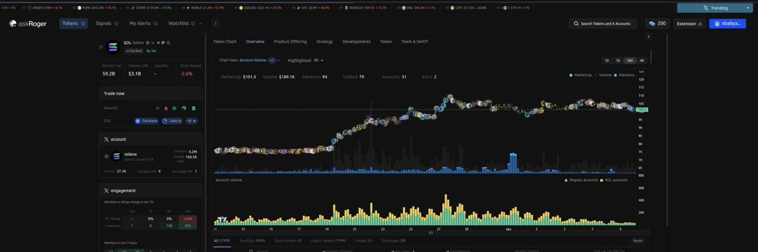758x252 pixels.
Task: Expand the Trending dropdown
Action: click(714, 8)
